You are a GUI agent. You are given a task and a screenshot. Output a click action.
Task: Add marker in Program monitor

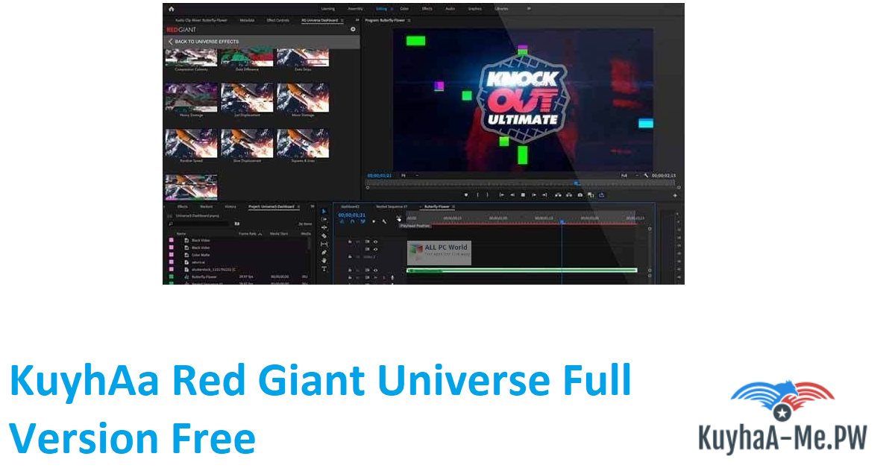(x=466, y=195)
